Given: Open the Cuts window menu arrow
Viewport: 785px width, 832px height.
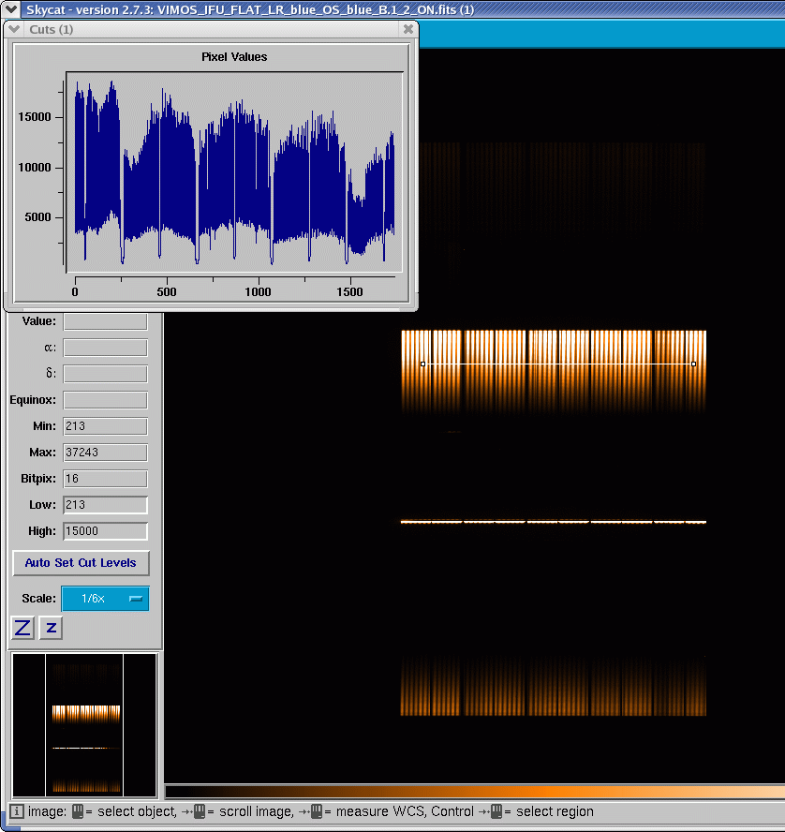Looking at the screenshot, I should point(14,29).
